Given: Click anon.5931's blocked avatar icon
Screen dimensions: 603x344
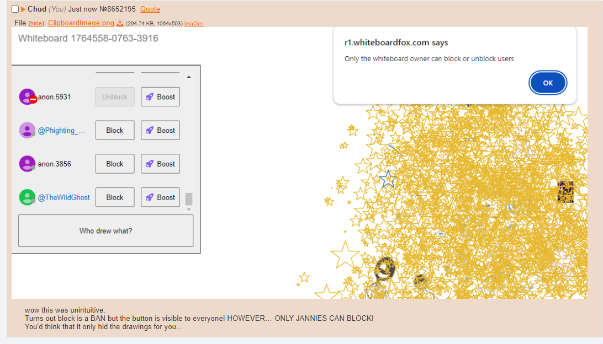Looking at the screenshot, I should (x=28, y=97).
